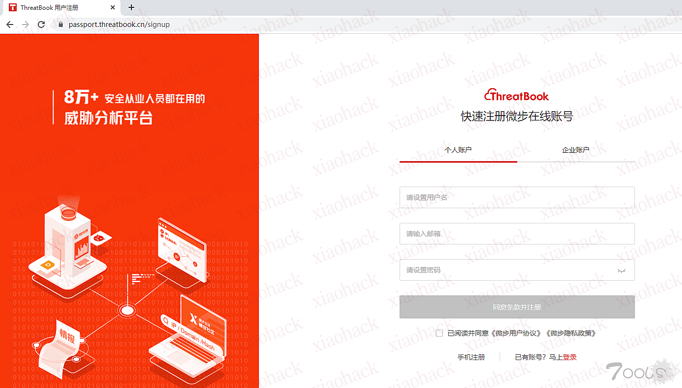
Task: Click the 请设置用户名 username field
Action: 517,197
